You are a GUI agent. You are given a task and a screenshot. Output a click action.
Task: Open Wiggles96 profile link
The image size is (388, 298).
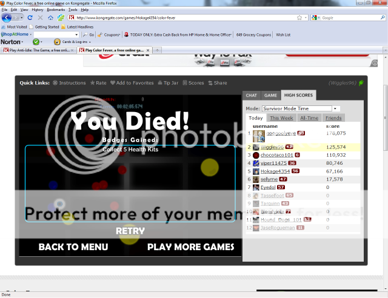272,147
